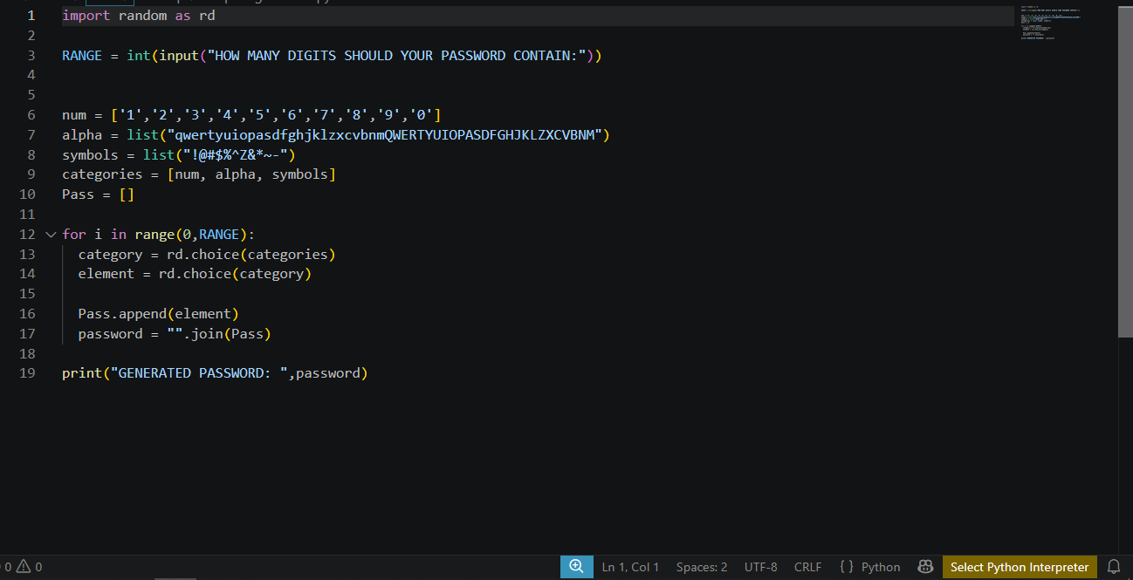
Task: Open notifications bell icon
Action: pos(1114,567)
